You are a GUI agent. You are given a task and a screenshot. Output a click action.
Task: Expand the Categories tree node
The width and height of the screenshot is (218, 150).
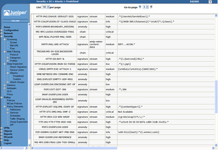pos(7,58)
